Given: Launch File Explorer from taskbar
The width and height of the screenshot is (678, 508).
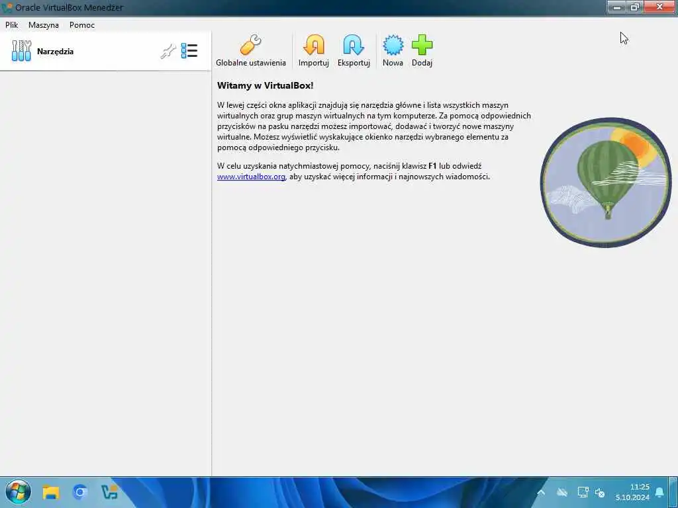Looking at the screenshot, I should click(50, 492).
